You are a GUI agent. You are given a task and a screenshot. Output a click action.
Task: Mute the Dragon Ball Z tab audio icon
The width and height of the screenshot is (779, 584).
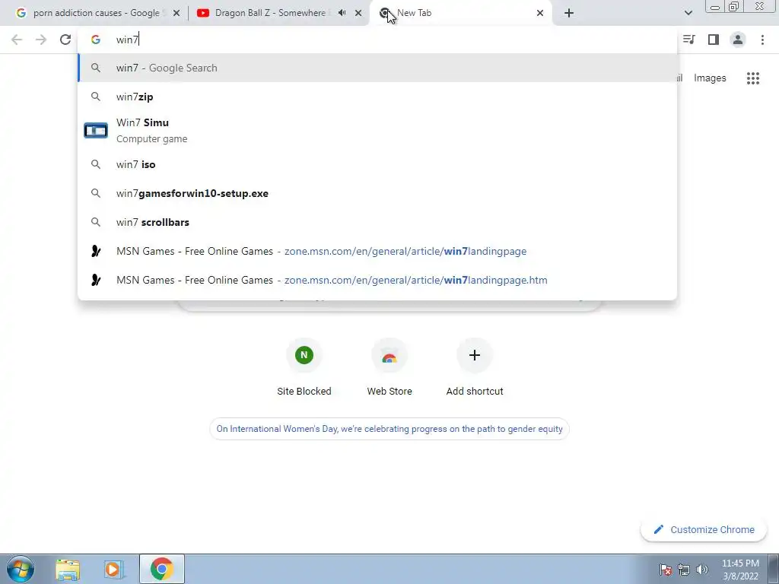(342, 13)
